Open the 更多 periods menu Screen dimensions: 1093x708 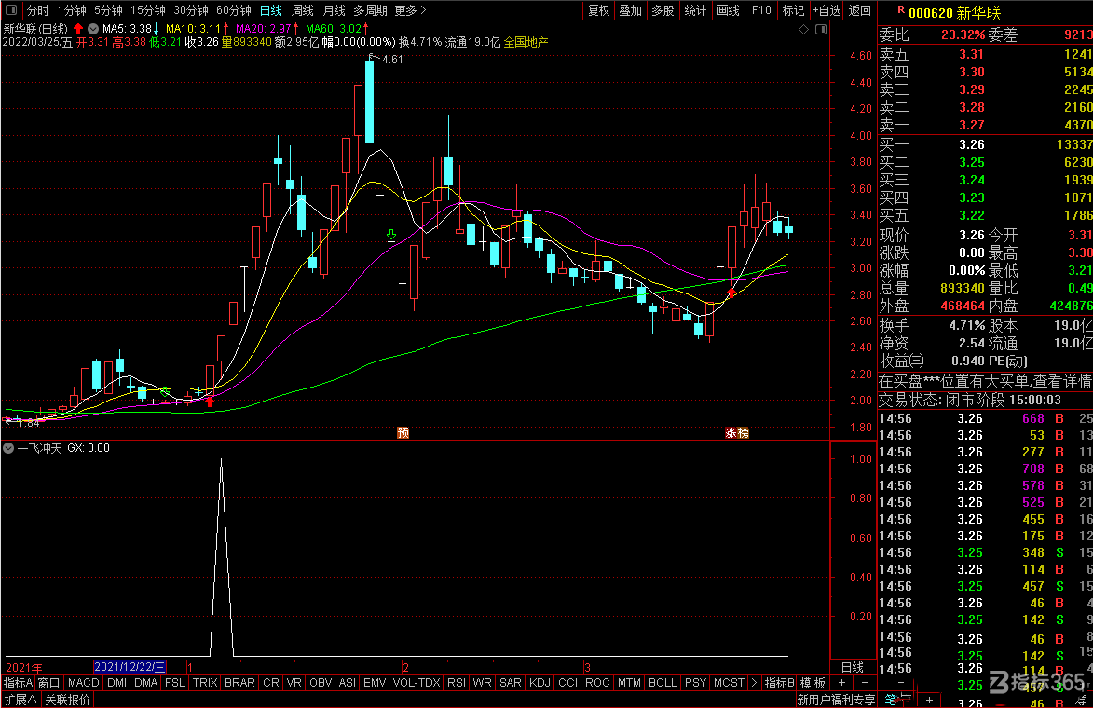pos(410,10)
